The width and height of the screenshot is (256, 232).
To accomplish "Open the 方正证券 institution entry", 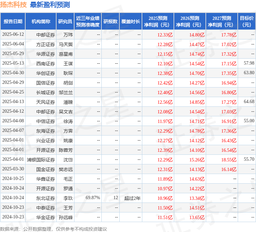I will (x=46, y=44).
